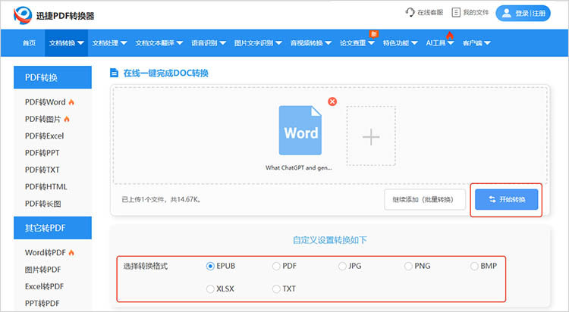Select EPUB conversion format
Viewport: 569px width, 312px height.
coord(210,266)
